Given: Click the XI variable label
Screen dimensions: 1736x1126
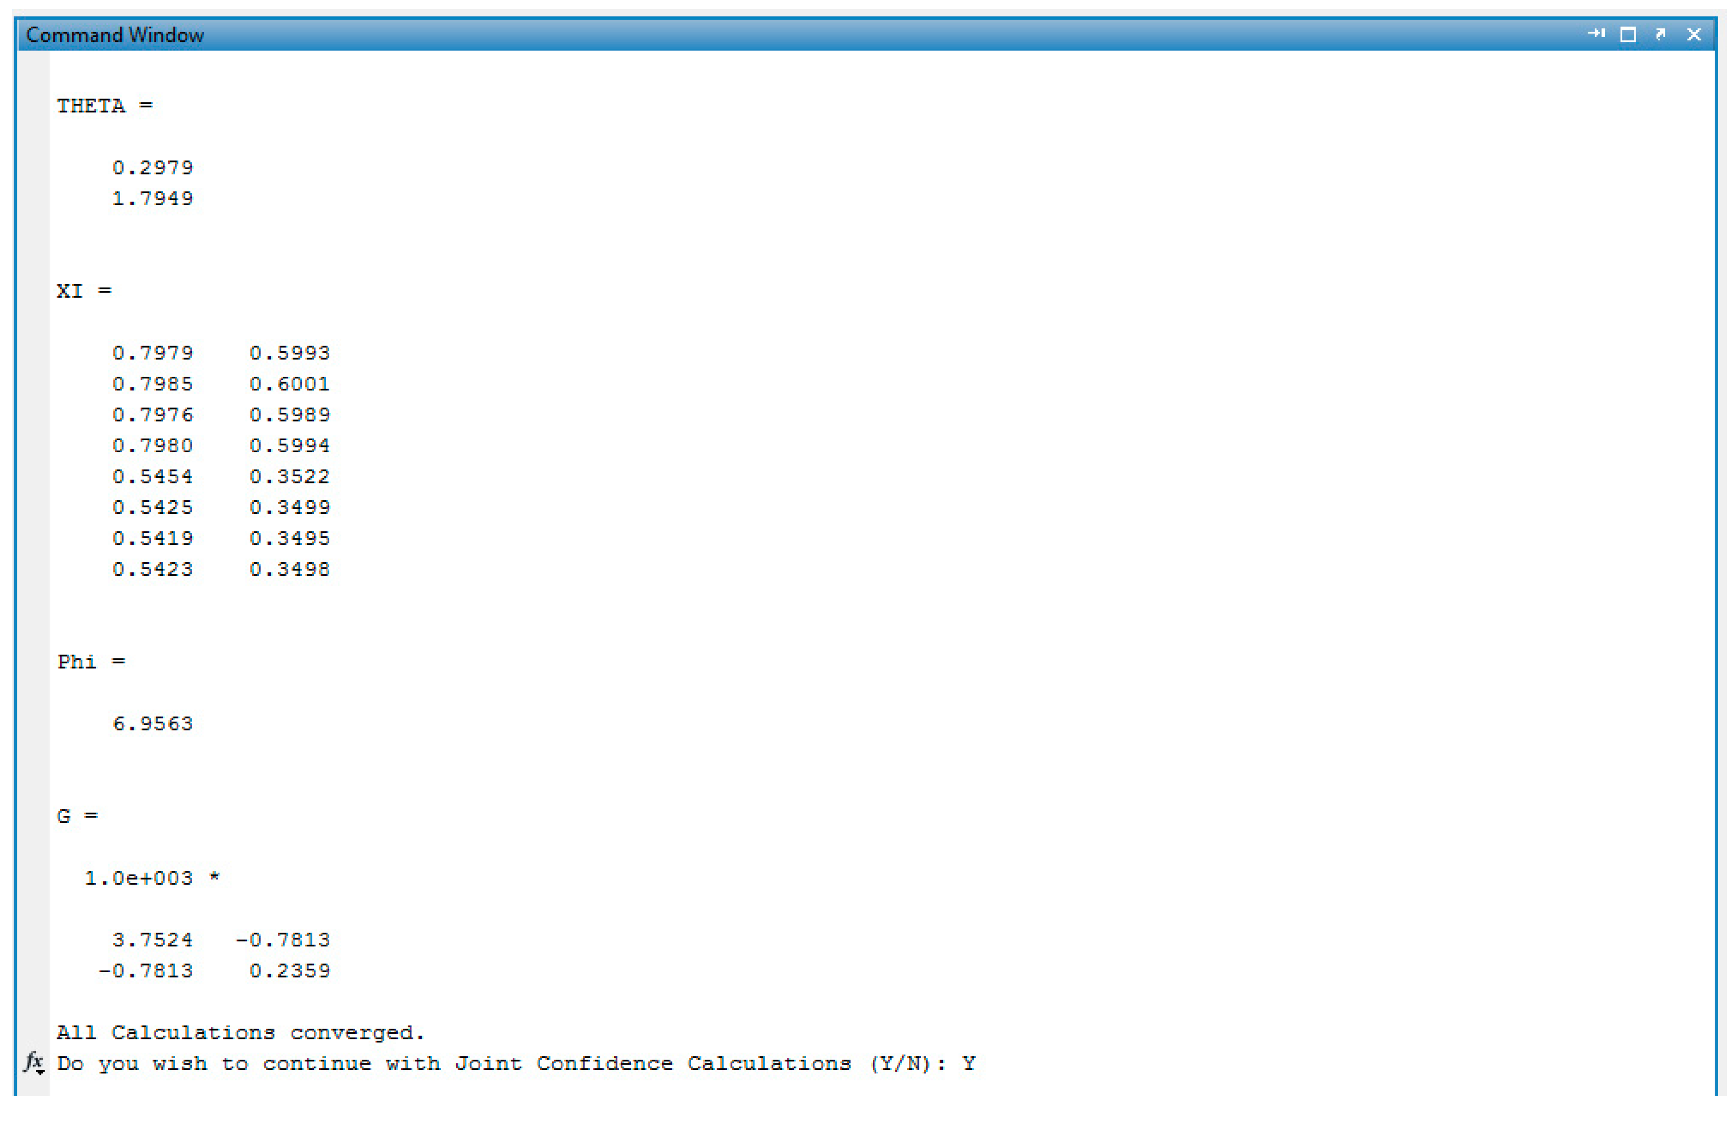Looking at the screenshot, I should (x=70, y=292).
